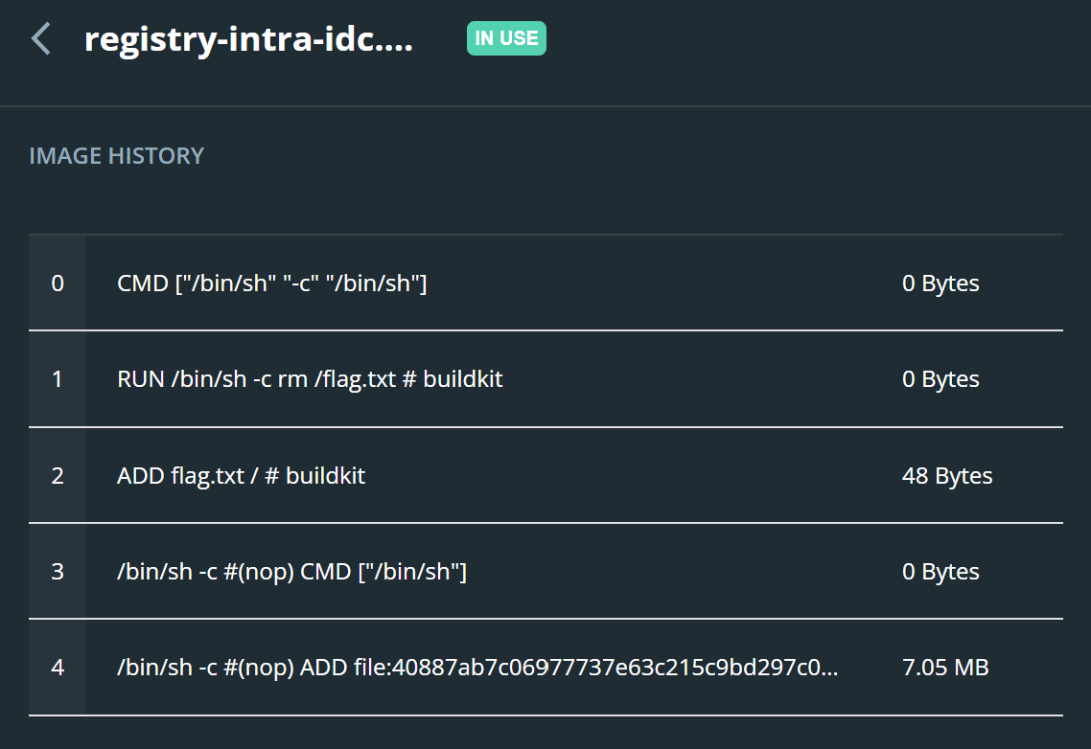1091x749 pixels.
Task: Select the #(nop) ADD file:40887ab7 layer command
Action: pos(477,668)
